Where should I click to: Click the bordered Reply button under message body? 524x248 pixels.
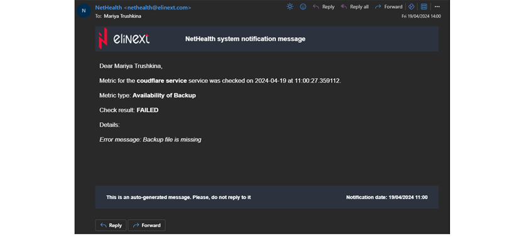tap(111, 225)
